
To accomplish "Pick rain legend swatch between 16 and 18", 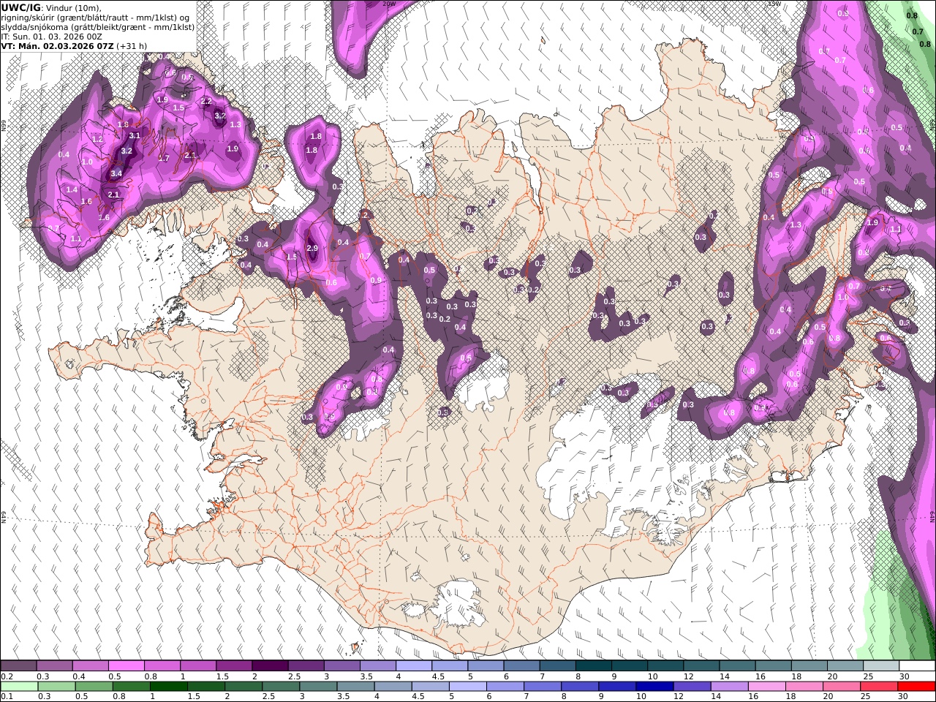I will click(x=766, y=687).
